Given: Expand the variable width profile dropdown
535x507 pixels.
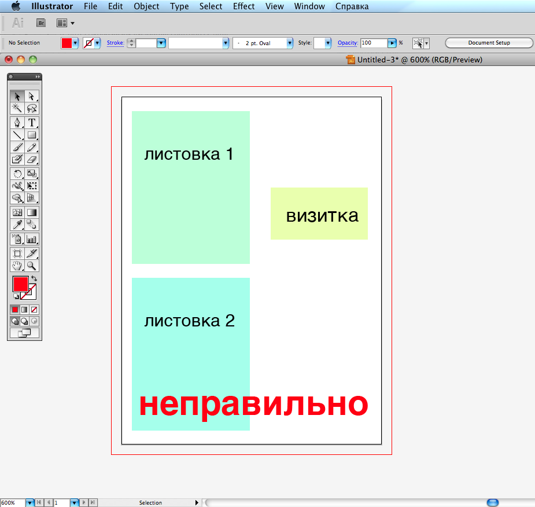Looking at the screenshot, I should click(226, 43).
